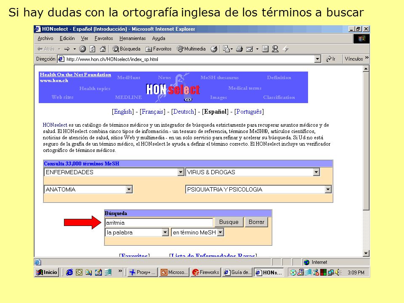Switch language to English
The image size is (404, 303).
click(x=123, y=112)
